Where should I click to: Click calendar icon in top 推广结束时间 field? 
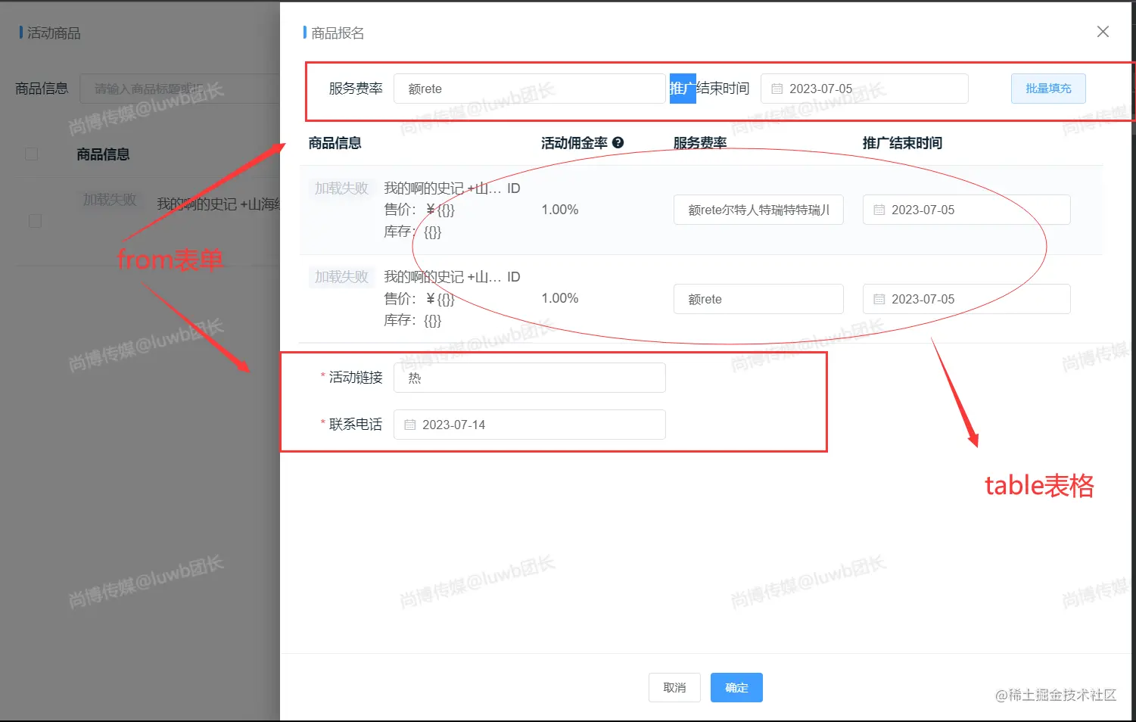pos(777,89)
